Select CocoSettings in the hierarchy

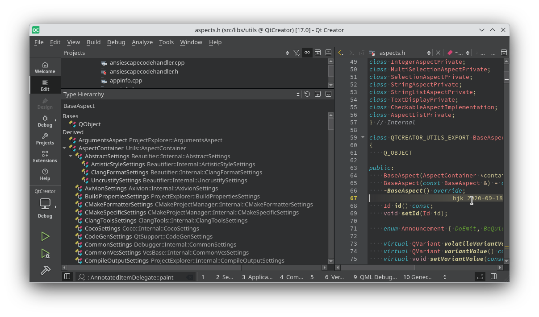[x=102, y=228]
